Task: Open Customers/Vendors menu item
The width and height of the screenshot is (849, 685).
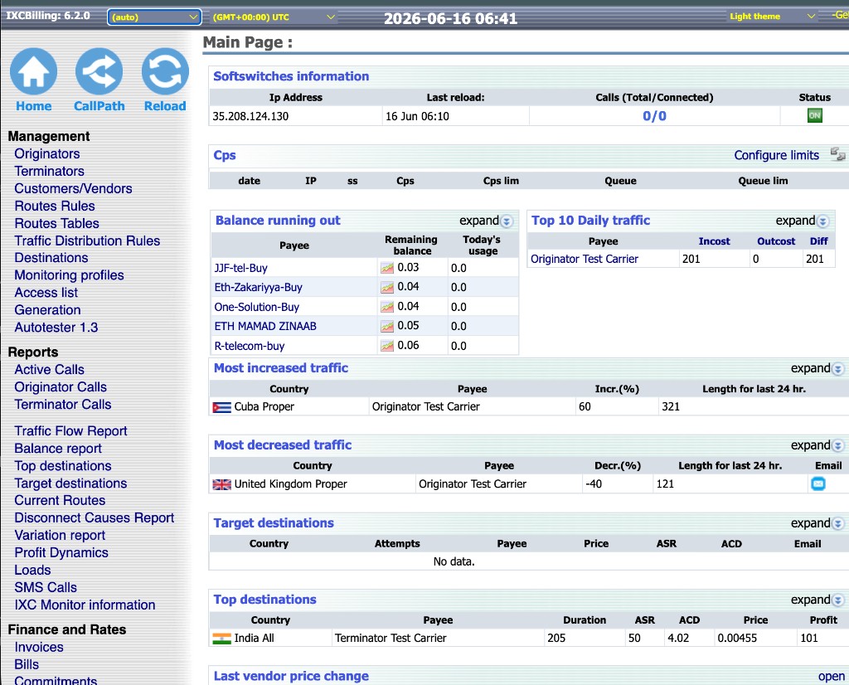Action: click(x=73, y=188)
